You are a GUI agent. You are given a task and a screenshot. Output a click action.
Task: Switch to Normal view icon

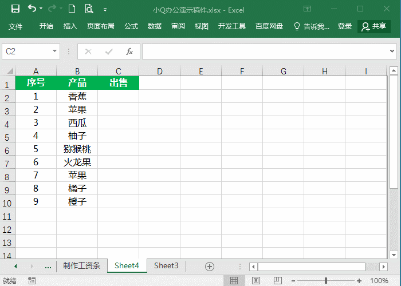pos(234,281)
